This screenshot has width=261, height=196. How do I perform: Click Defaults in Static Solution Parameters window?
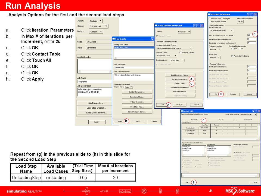[179, 105]
